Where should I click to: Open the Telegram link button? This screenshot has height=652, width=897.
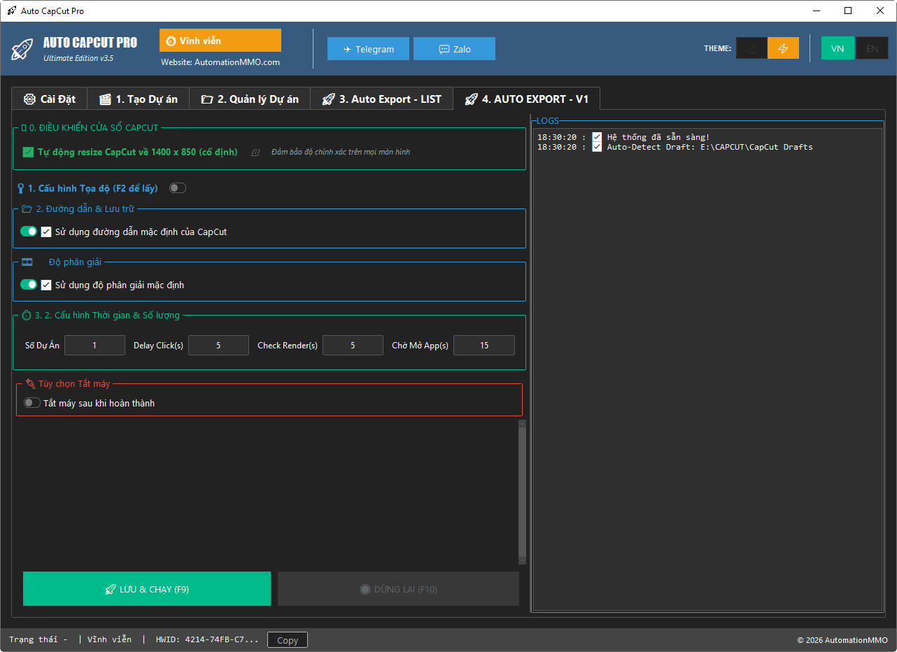click(x=368, y=49)
